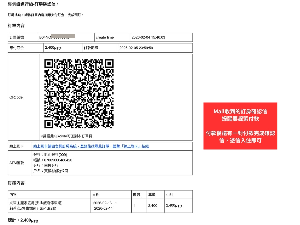
Task: Click the 訂單內容 section heading
Action: coord(14,26)
